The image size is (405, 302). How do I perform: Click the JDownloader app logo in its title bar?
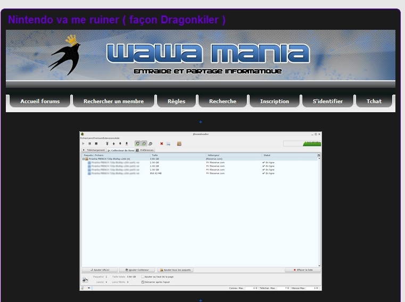tap(82, 134)
